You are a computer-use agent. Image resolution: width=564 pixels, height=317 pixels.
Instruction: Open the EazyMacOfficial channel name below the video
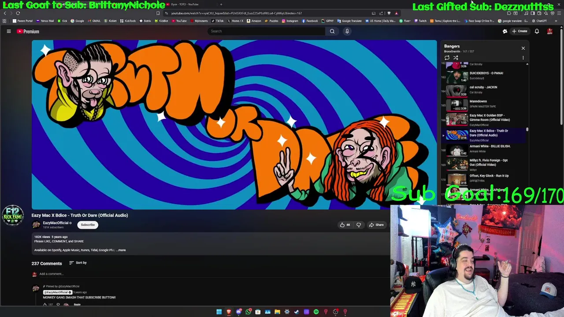(56, 223)
